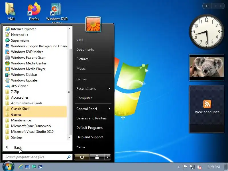Screen dimensions: 228x171
Task: Open the Control Panel submenu
Action: pos(93,109)
